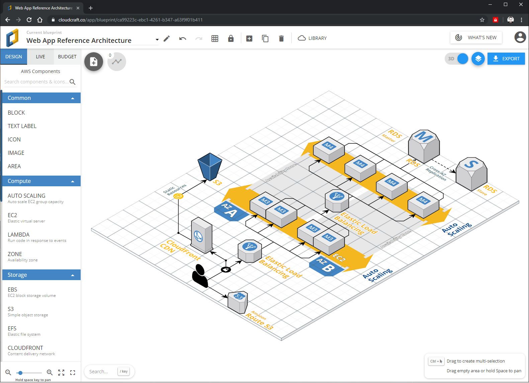Click the browser bookmark star
529x383 pixels.
[482, 20]
